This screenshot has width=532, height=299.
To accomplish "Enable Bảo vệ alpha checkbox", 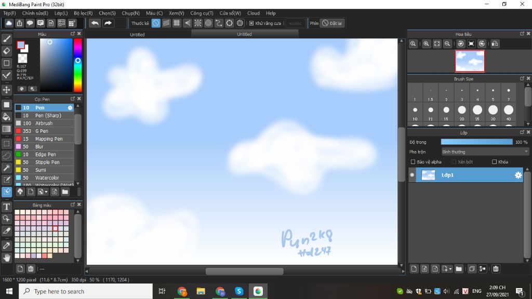I will coord(413,162).
